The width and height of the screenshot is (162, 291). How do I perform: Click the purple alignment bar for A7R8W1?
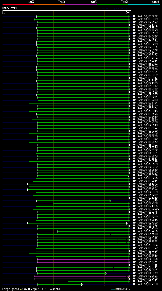(x=82, y=276)
